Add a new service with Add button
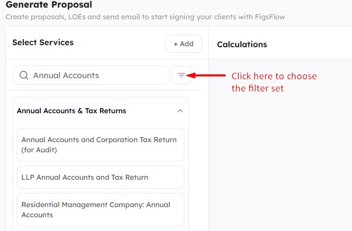The image size is (352, 231). point(183,44)
